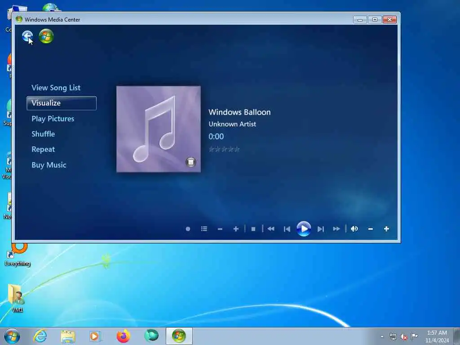Click the Unknown Artist label
Screen dimensions: 460x345
232,124
